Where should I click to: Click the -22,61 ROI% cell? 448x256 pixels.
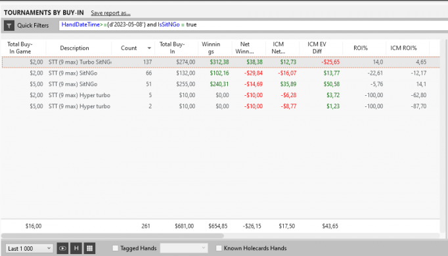[375, 73]
